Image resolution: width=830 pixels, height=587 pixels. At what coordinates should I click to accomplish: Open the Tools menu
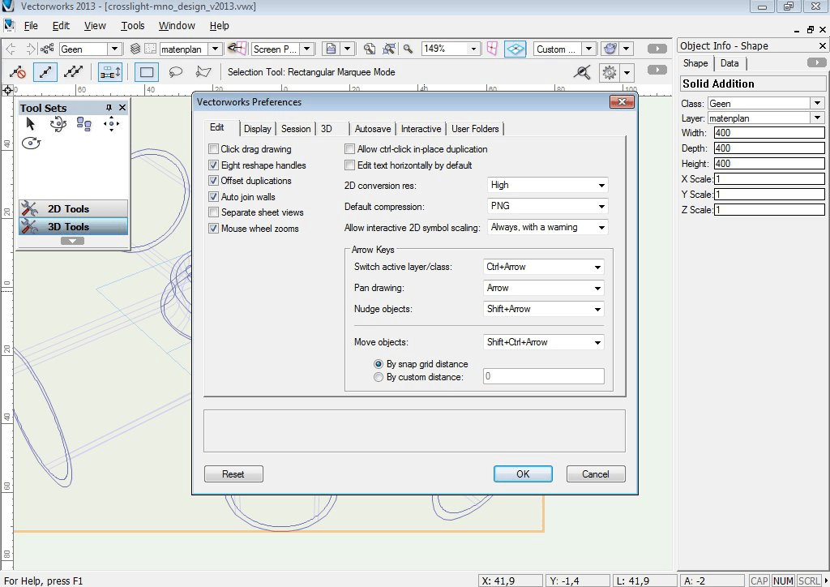point(133,26)
